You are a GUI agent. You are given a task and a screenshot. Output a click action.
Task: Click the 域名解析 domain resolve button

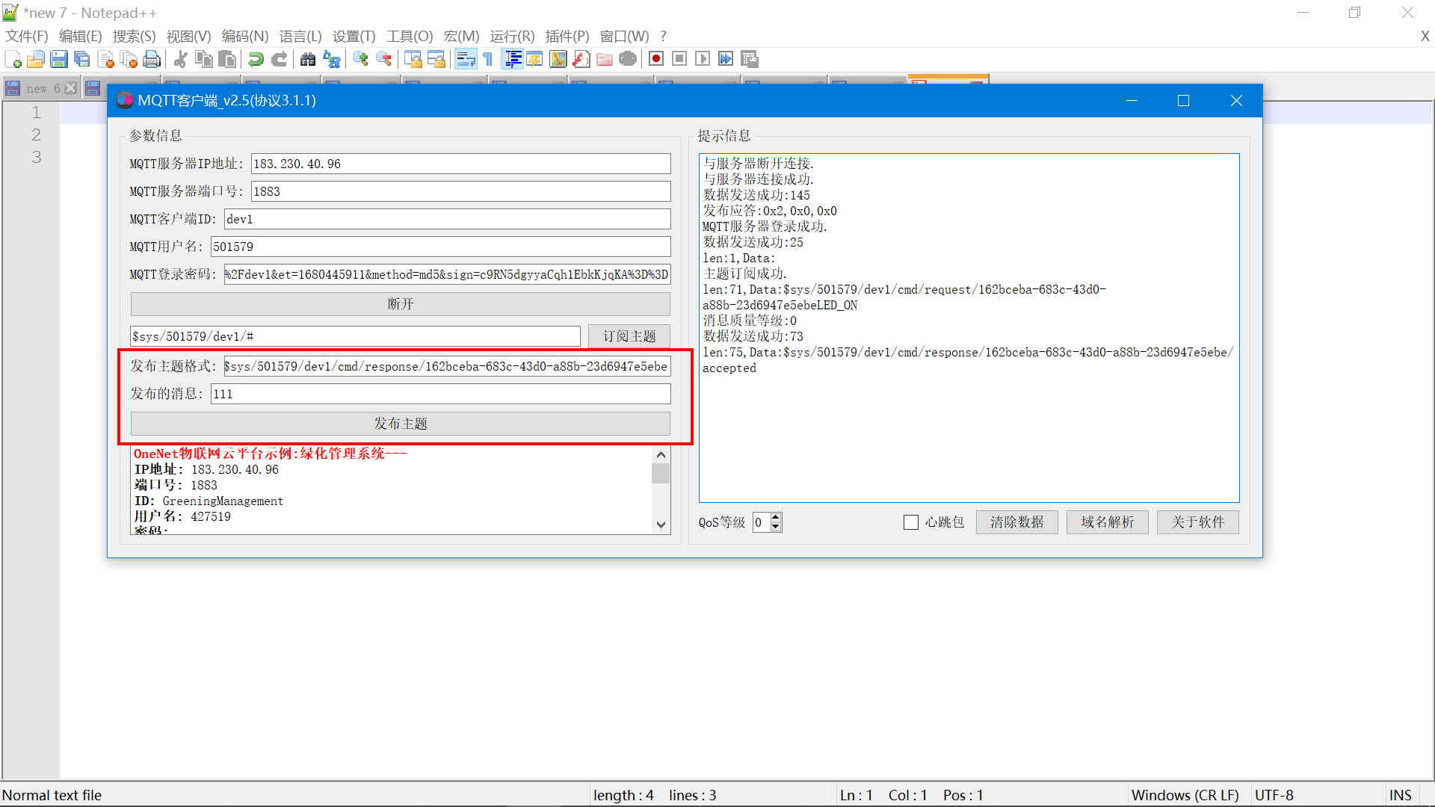(1107, 522)
